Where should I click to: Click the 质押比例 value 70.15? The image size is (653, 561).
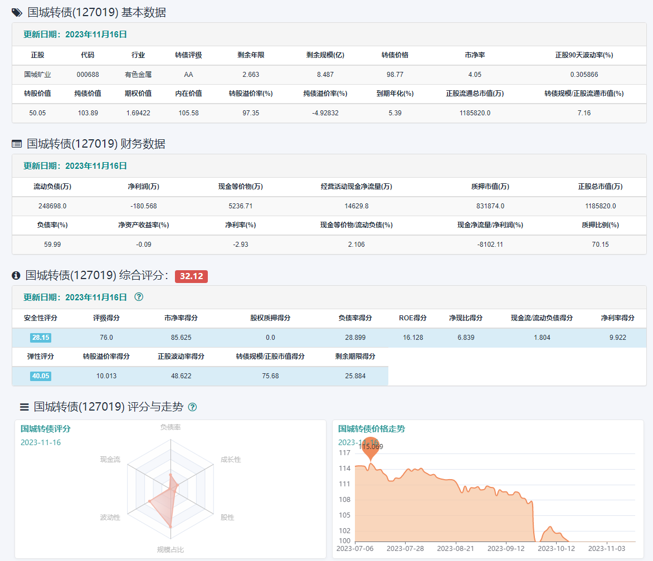[x=600, y=244]
